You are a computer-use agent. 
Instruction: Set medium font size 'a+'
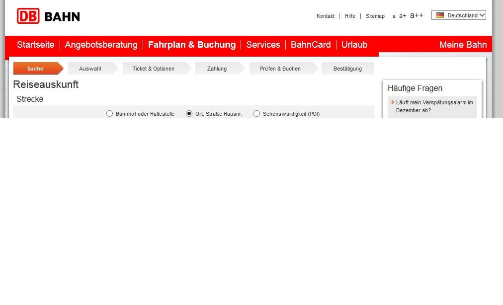pos(403,16)
